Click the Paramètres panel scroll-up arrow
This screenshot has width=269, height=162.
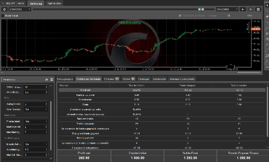click(51, 85)
